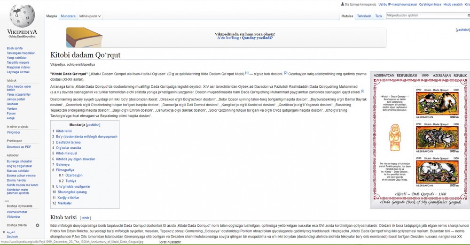Image resolution: width=470 pixels, height=245 pixels.
Task: Open the Tahrirlash tab
Action: click(x=364, y=16)
